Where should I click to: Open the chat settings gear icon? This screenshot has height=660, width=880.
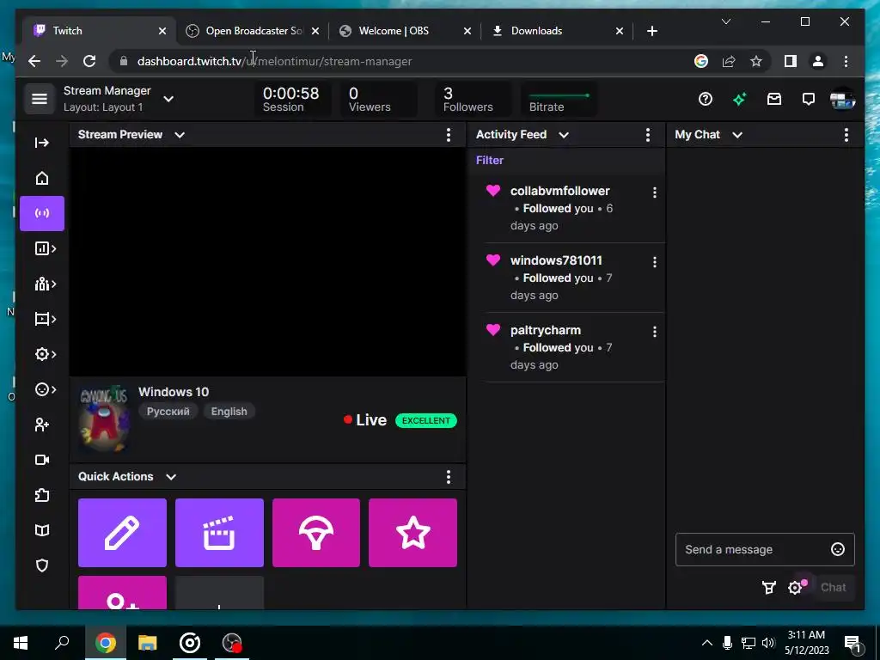coord(795,588)
